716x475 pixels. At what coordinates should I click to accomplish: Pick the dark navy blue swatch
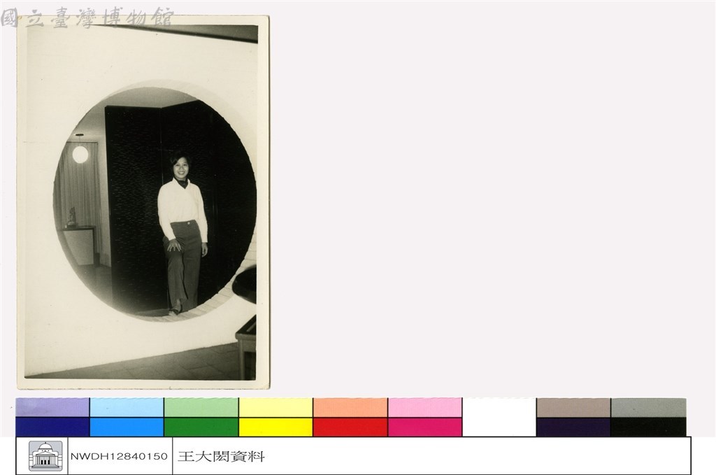(x=52, y=427)
